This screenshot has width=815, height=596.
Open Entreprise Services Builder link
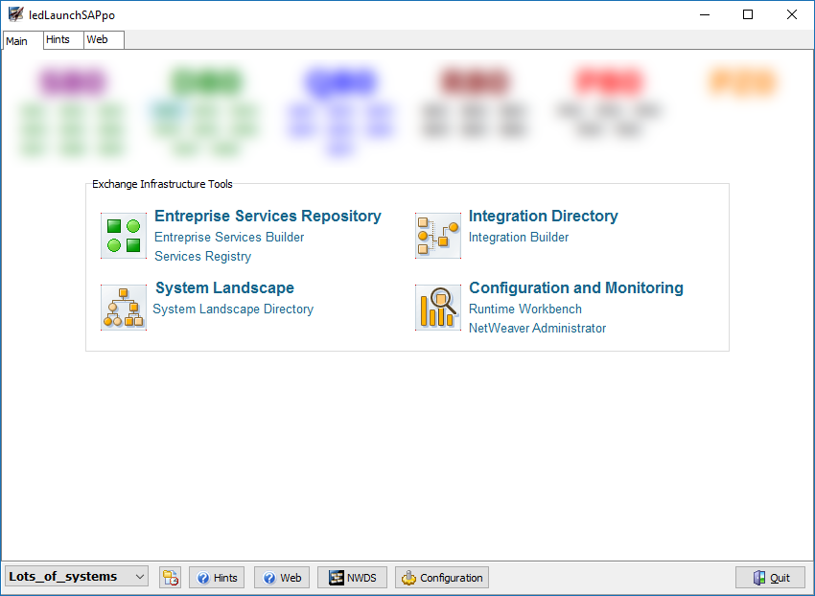(x=229, y=237)
